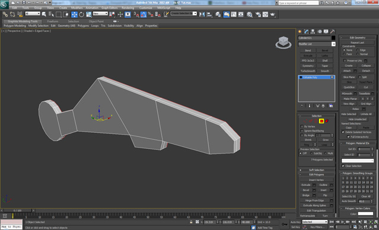Open the Create command panel tab
Image resolution: width=379 pixels, height=230 pixels.
click(300, 31)
